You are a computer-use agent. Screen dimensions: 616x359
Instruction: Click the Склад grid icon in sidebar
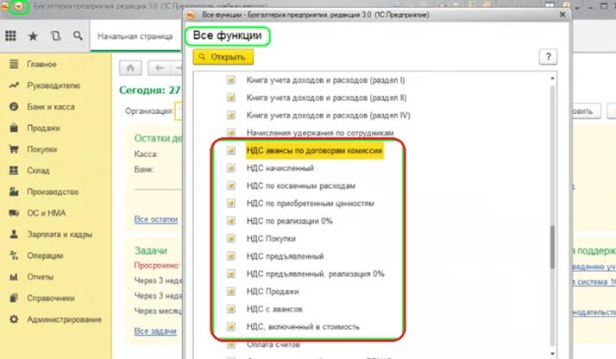coord(14,171)
